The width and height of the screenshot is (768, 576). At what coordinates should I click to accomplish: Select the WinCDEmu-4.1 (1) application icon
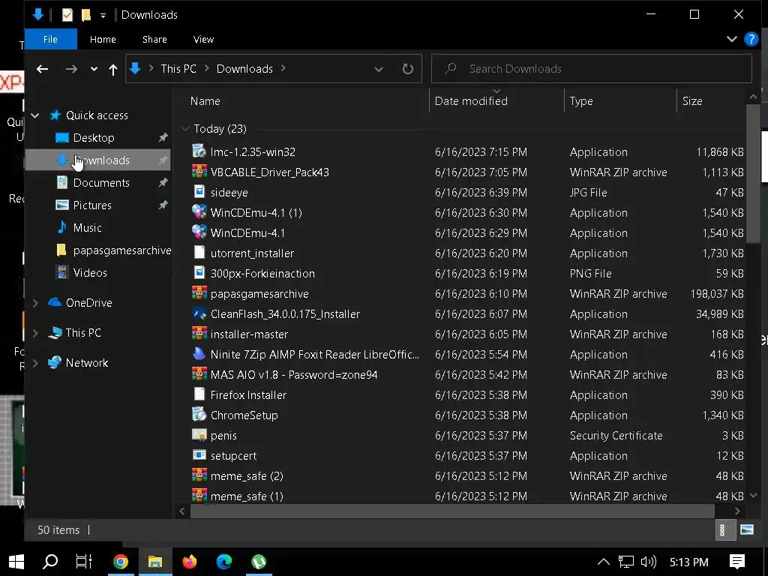click(x=199, y=211)
